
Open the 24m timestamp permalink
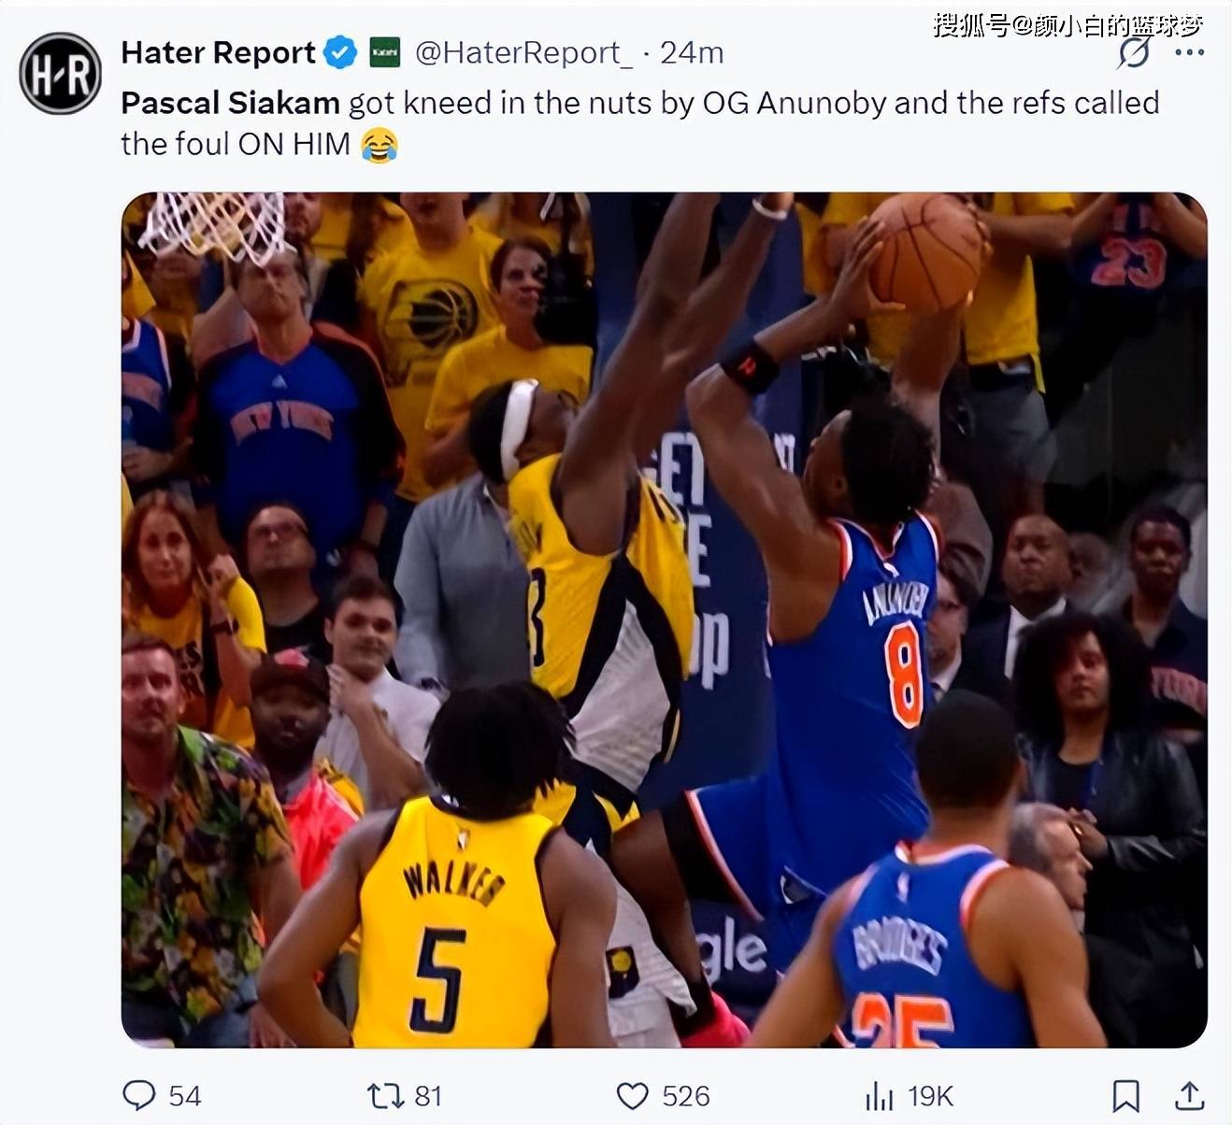pos(692,53)
